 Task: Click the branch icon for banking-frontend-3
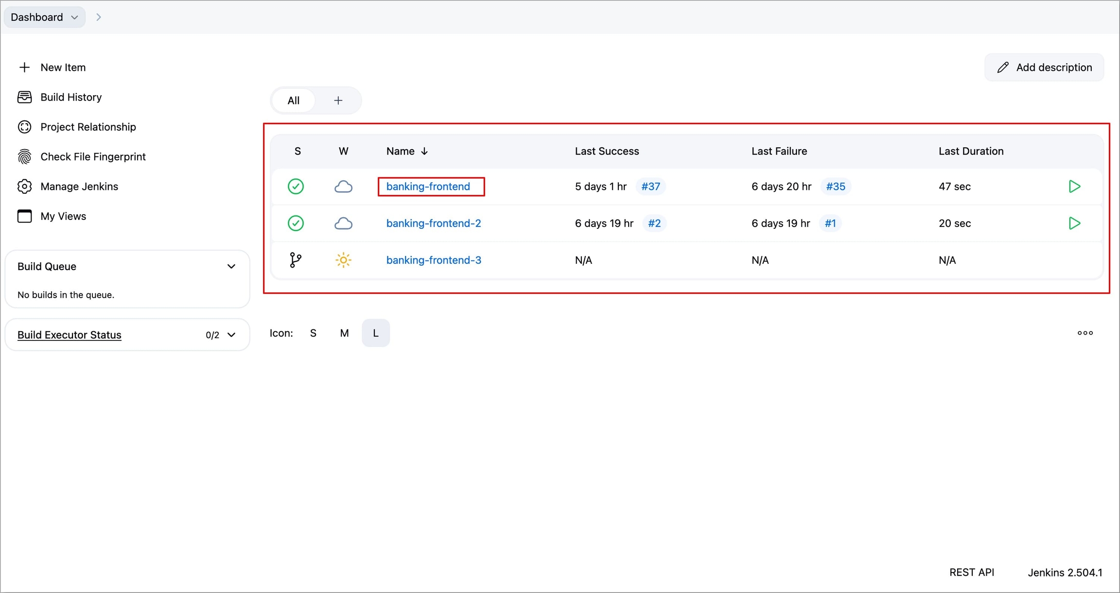(296, 260)
